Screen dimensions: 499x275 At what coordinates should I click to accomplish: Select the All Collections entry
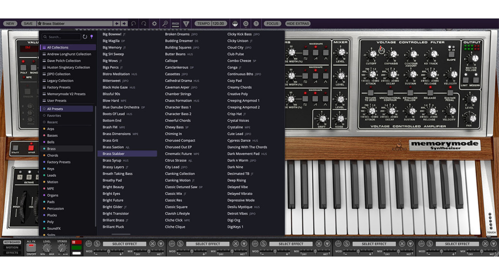(68, 47)
